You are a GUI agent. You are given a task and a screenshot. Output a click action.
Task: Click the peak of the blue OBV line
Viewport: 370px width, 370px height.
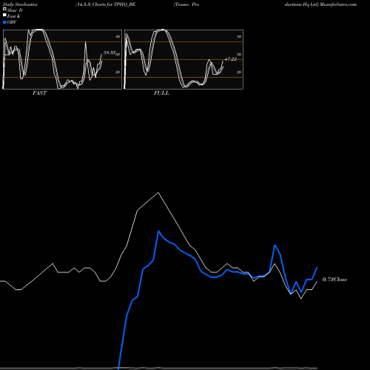pyautogui.click(x=158, y=231)
